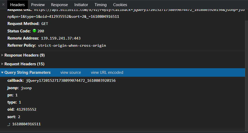This screenshot has width=248, height=133.
Task: Click the Request URL text
Action: tap(63, 16)
